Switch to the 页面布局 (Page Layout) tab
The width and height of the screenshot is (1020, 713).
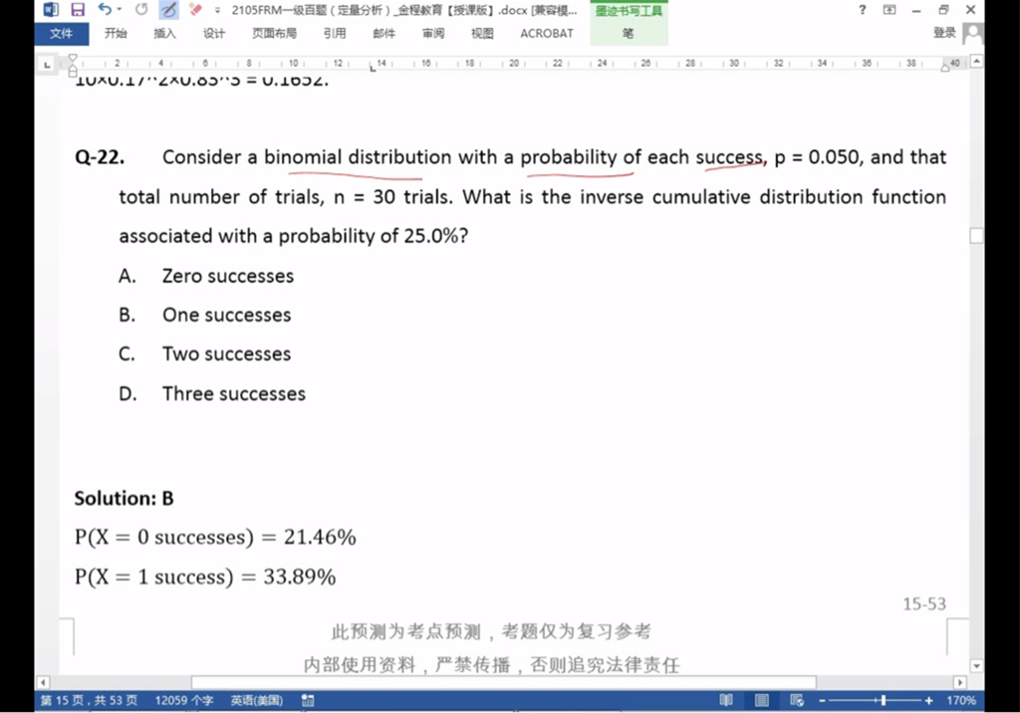275,33
